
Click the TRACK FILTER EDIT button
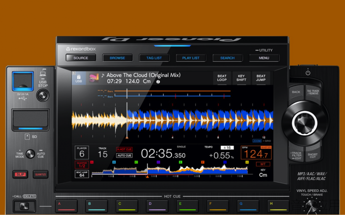pos(296,155)
